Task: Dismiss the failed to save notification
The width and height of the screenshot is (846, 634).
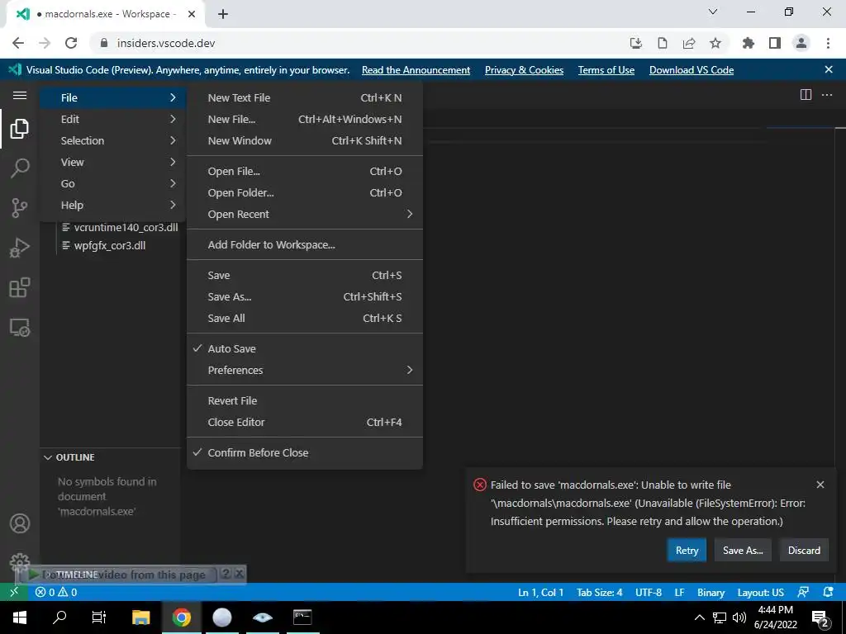Action: point(820,485)
